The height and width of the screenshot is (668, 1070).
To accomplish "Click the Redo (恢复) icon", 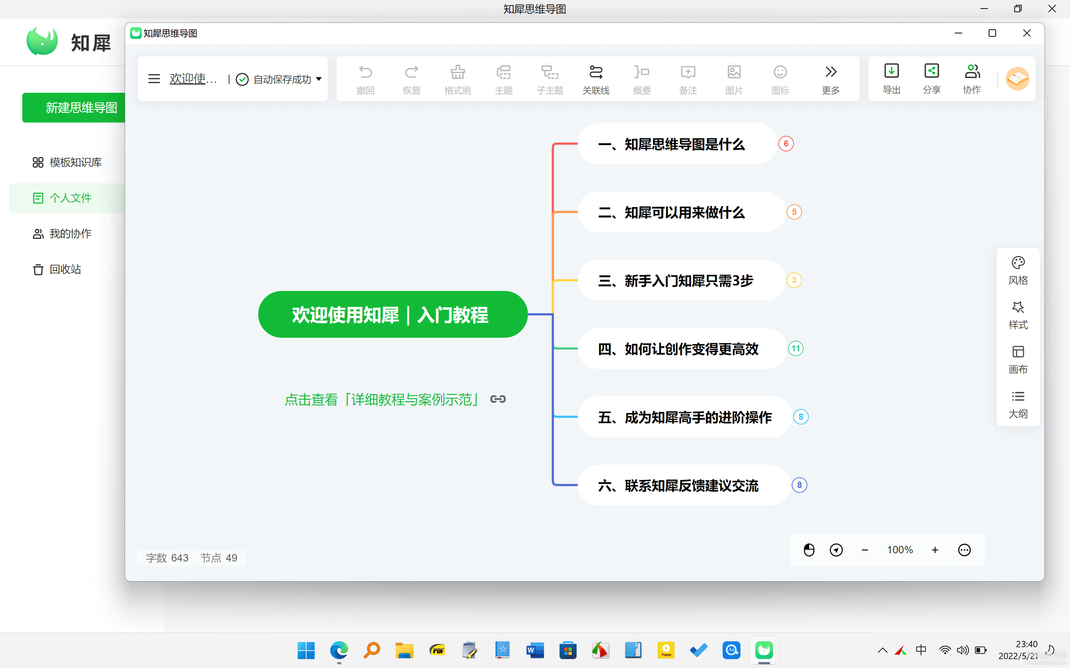I will (x=411, y=79).
